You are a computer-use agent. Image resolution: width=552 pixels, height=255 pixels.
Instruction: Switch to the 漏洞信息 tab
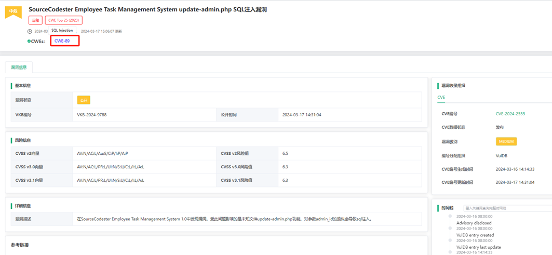pos(19,68)
